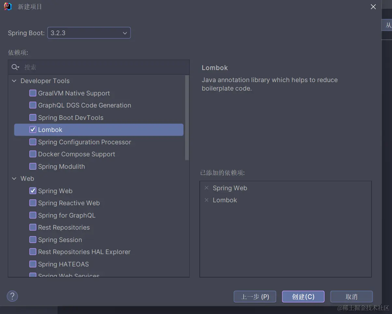
Task: Check the Spring Session checkbox
Action: point(33,240)
